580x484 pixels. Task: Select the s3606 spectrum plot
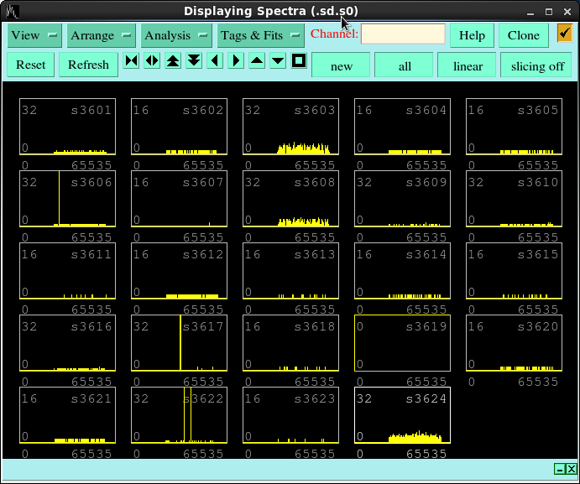67,199
